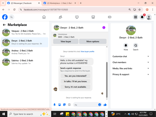Viewport: 156px width, 117px height.
Task: Open Chrome three-dot menu
Action: 153,10
